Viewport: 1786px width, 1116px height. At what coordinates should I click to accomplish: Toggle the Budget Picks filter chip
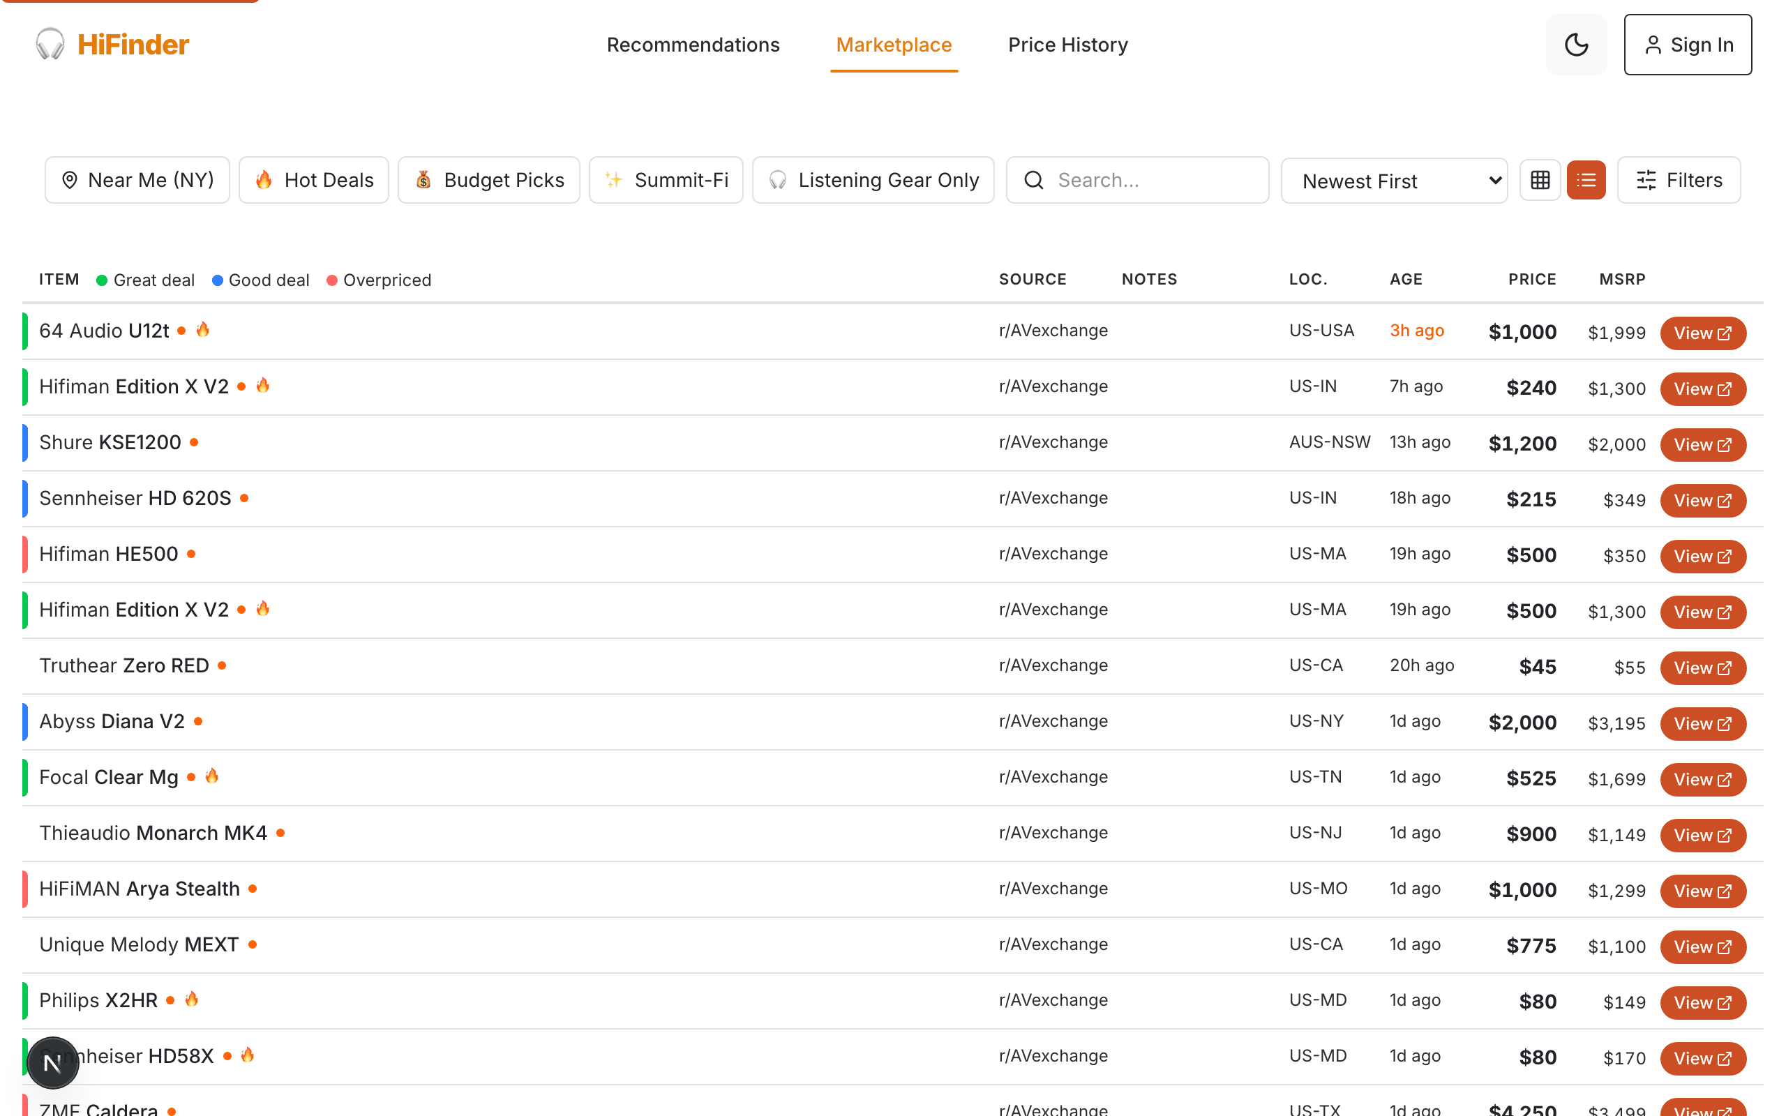[x=488, y=180]
